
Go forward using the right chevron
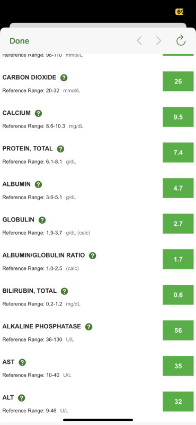[x=159, y=41]
